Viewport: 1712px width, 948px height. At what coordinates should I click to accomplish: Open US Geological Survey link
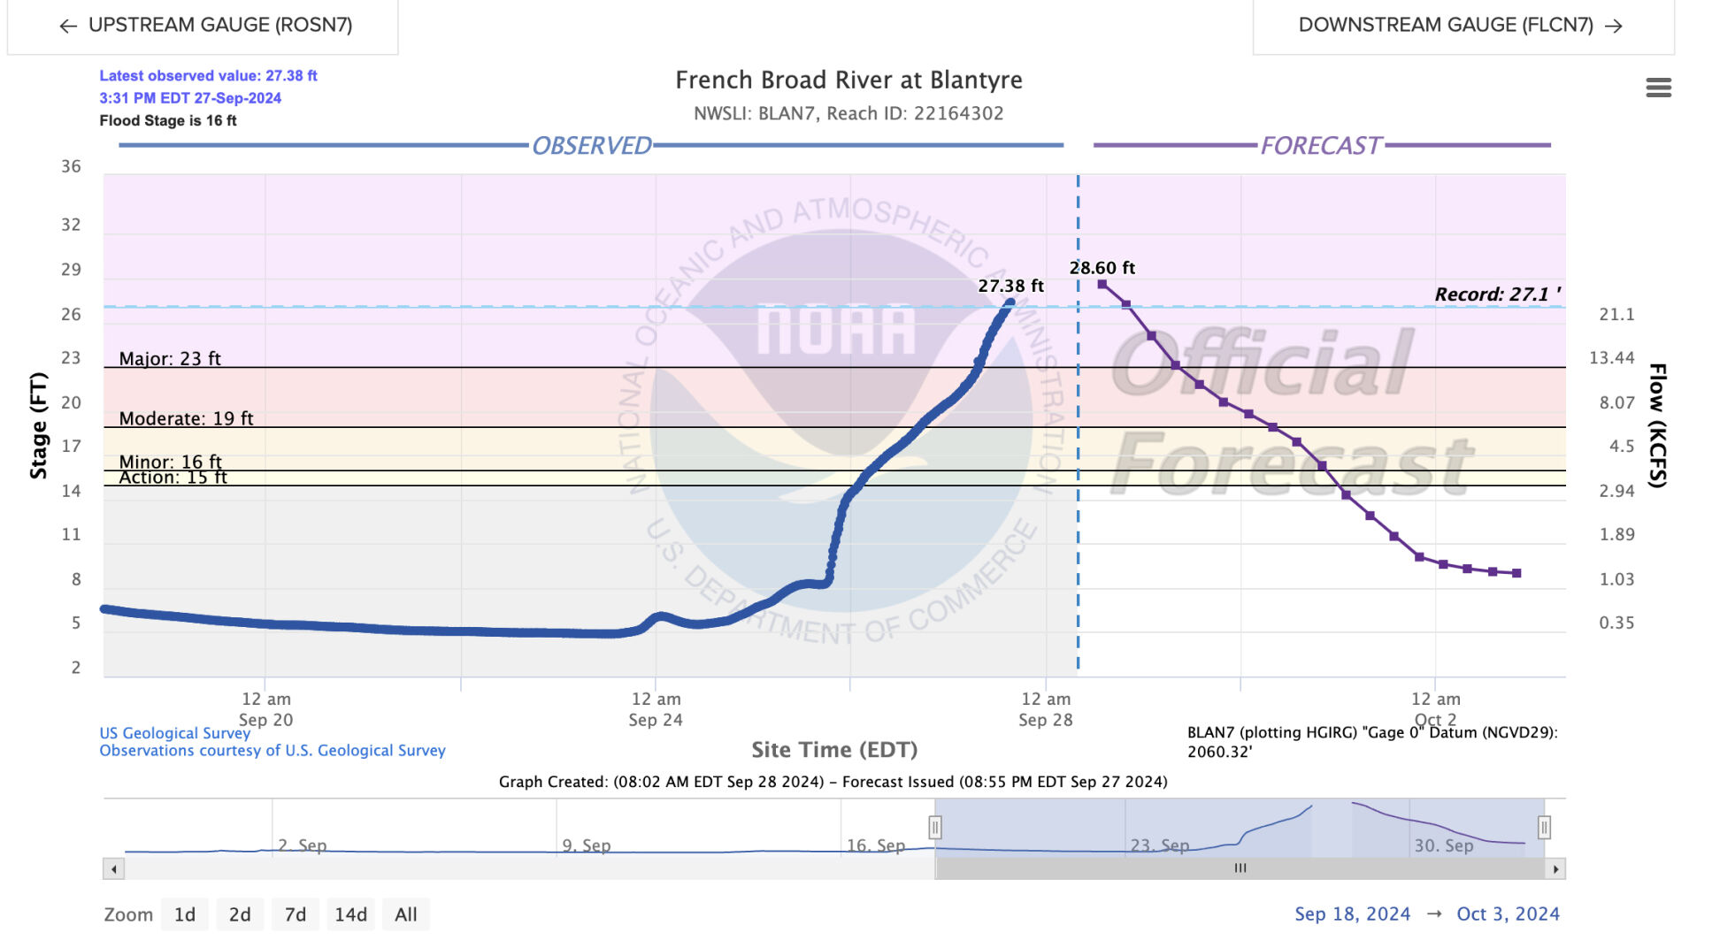click(174, 733)
